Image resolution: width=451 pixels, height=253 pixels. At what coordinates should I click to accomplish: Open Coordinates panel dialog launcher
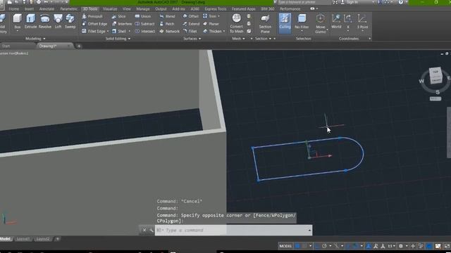(369, 39)
